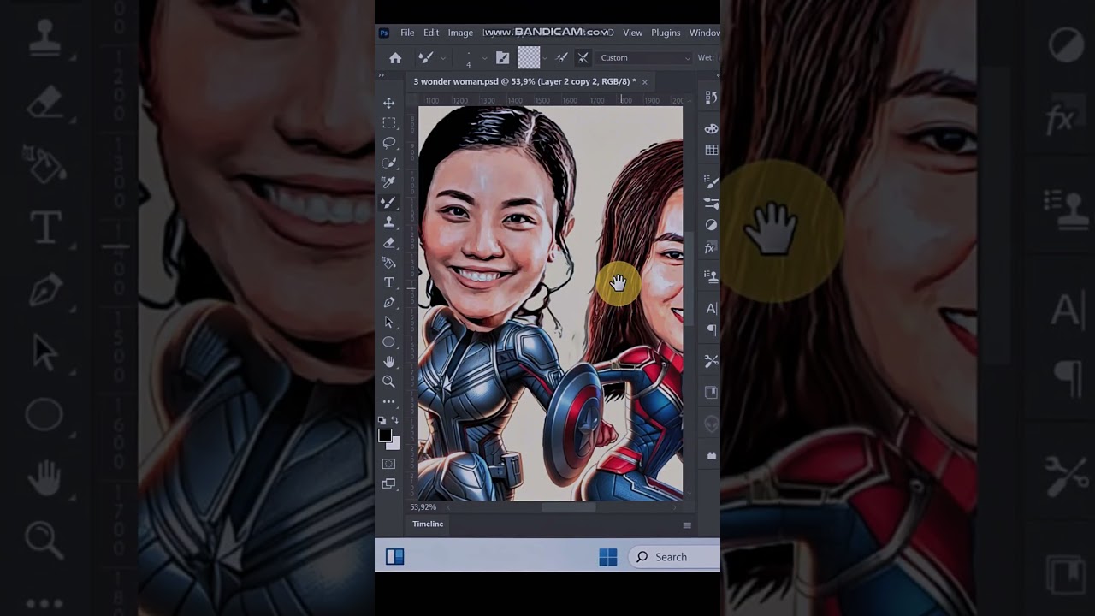Viewport: 1095px width, 616px height.
Task: Select the Eyedropper tool
Action: pyautogui.click(x=388, y=182)
